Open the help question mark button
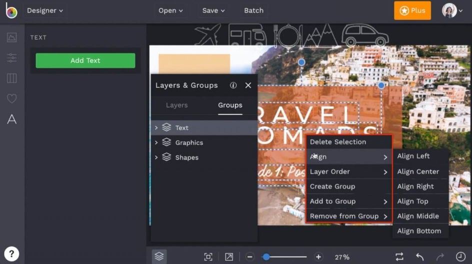 coord(11,254)
